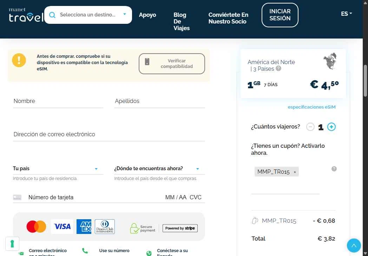Viewport: 368px width, 256px height.
Task: Click the scrollbar down arrow
Action: [x=365, y=254]
